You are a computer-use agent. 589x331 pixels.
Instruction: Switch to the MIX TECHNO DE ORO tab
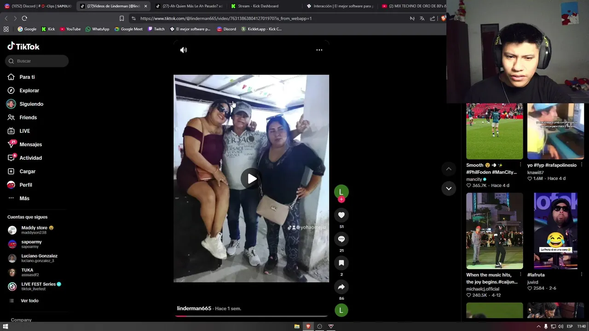414,6
